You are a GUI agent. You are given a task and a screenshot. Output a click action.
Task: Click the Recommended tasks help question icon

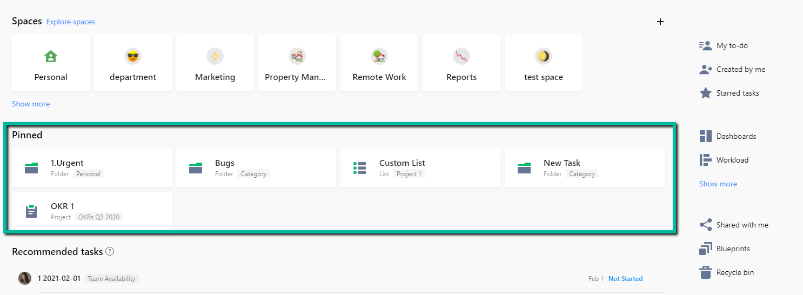tap(110, 251)
